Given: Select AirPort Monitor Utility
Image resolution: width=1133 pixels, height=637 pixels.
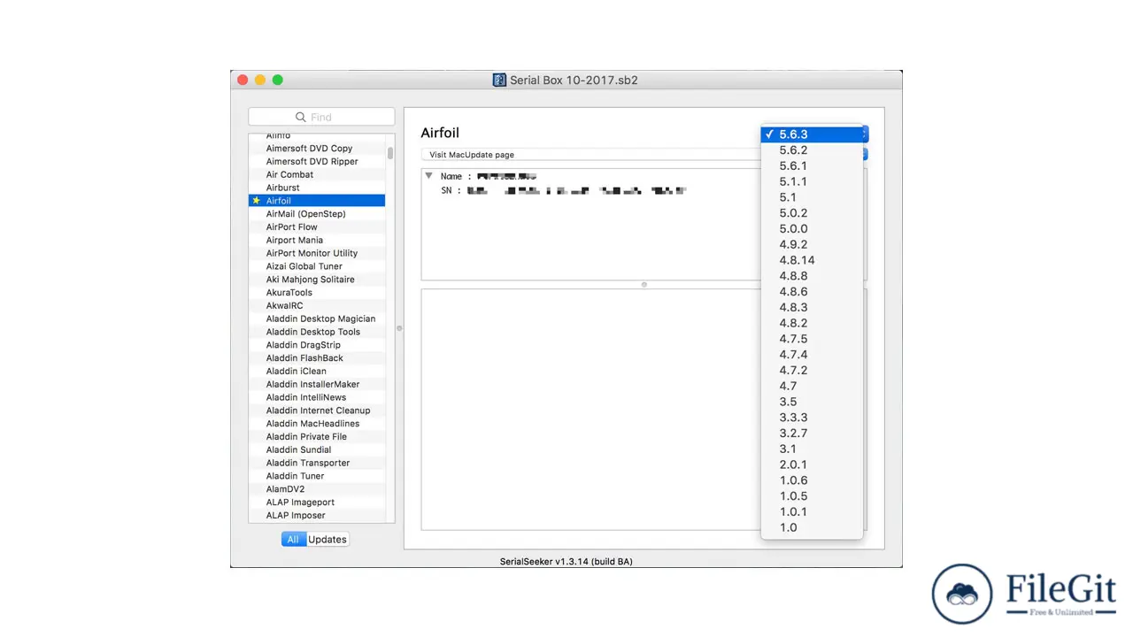Looking at the screenshot, I should pyautogui.click(x=317, y=253).
